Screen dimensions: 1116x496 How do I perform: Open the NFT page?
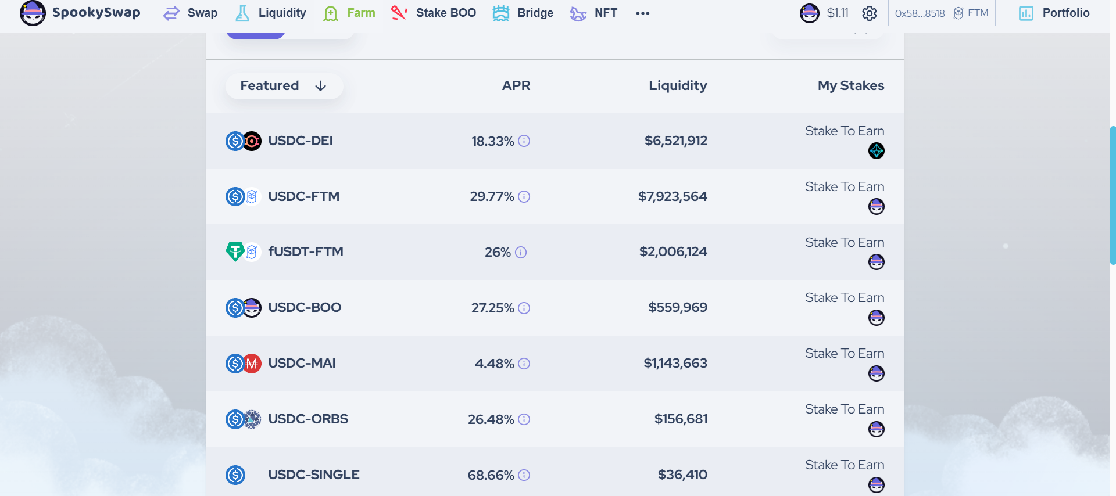(593, 13)
